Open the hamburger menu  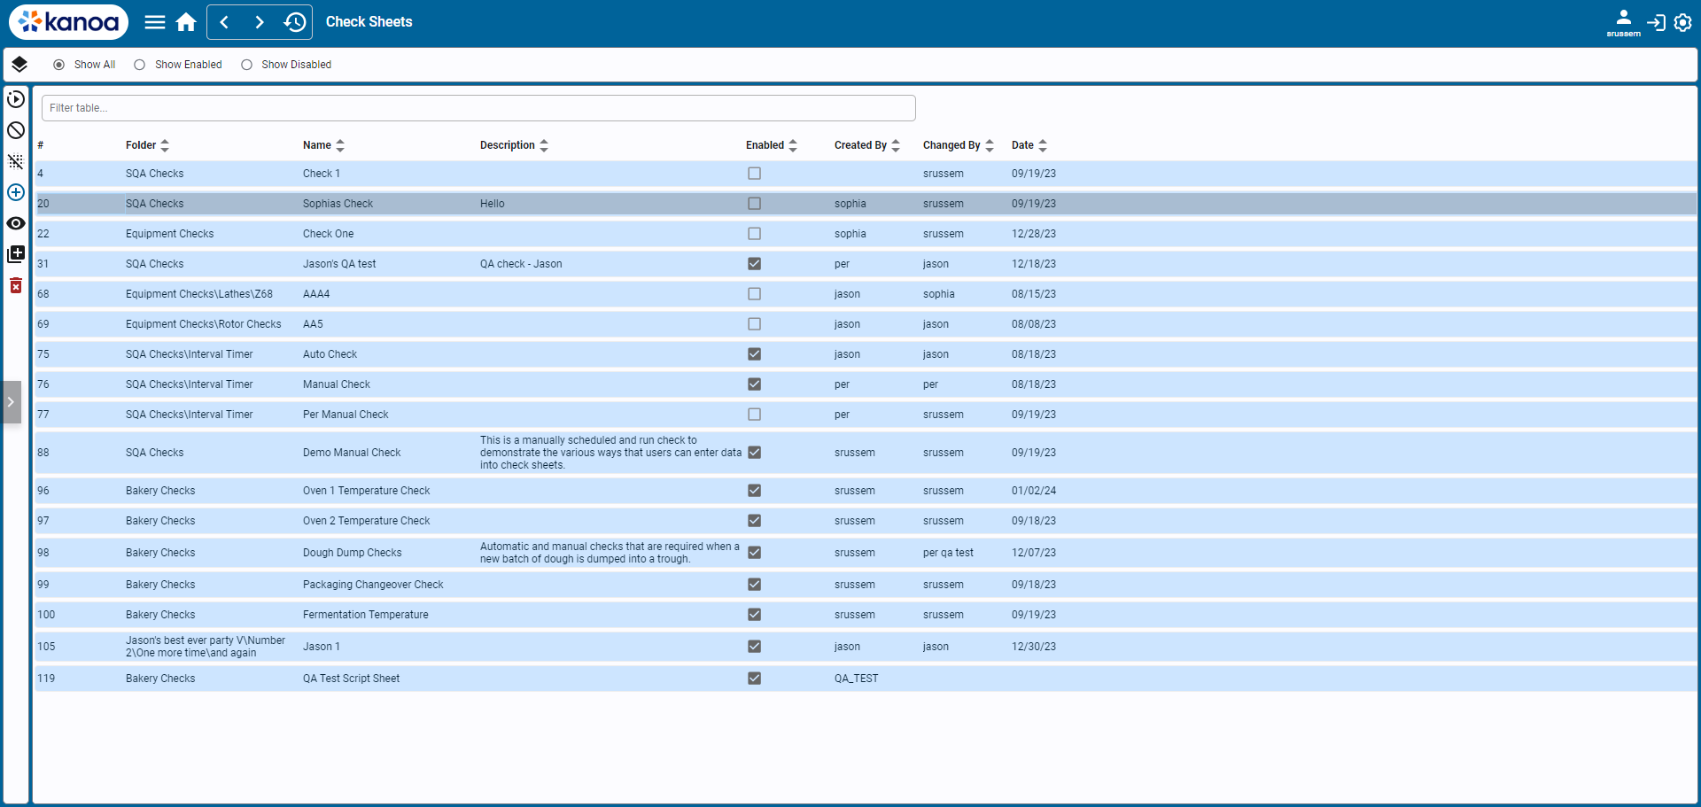click(x=155, y=22)
